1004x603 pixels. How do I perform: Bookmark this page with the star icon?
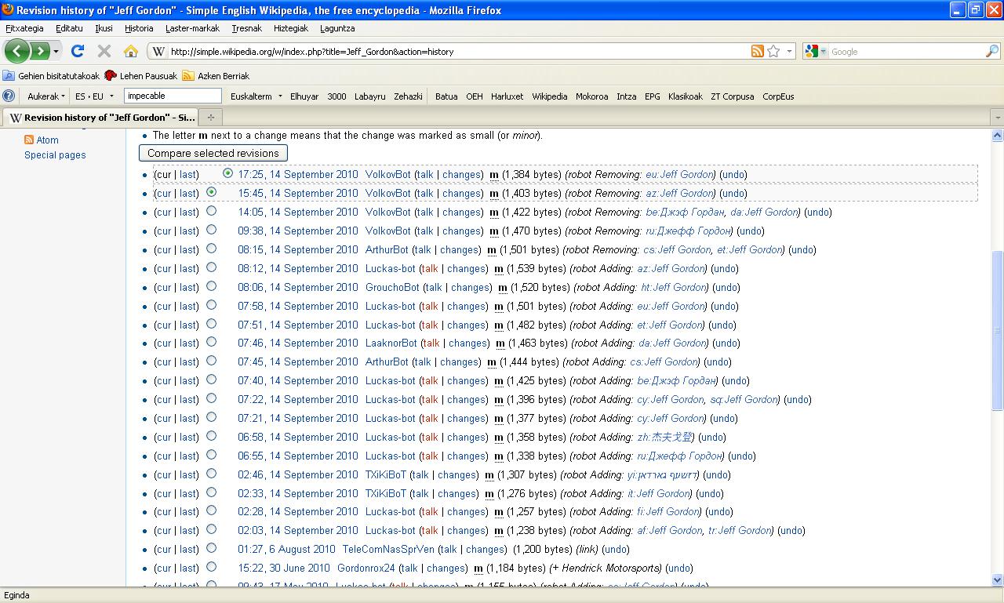[773, 52]
